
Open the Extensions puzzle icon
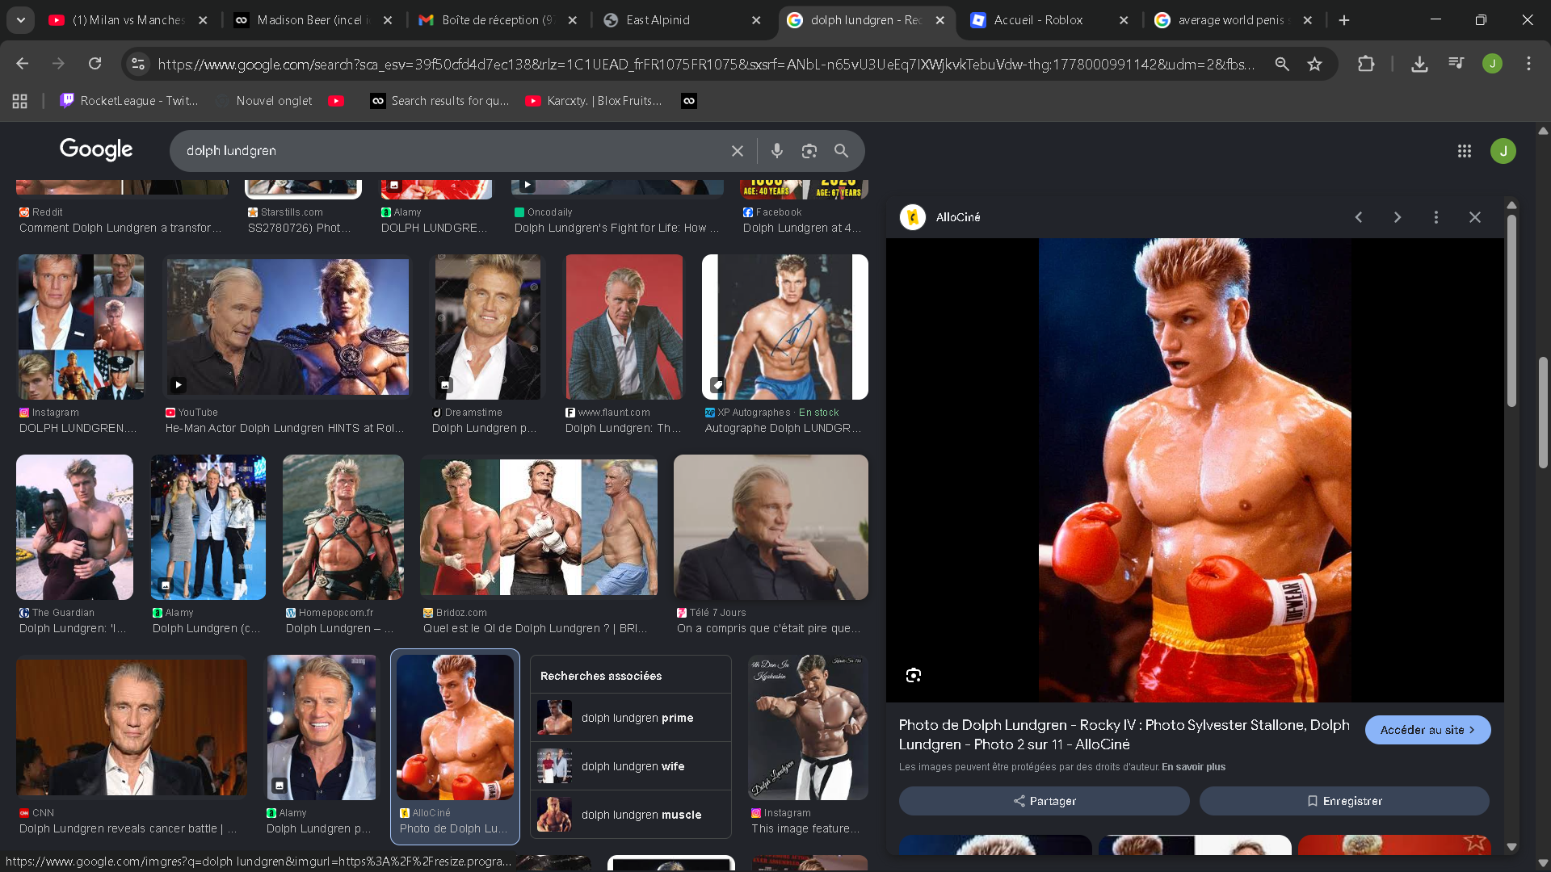(1366, 64)
